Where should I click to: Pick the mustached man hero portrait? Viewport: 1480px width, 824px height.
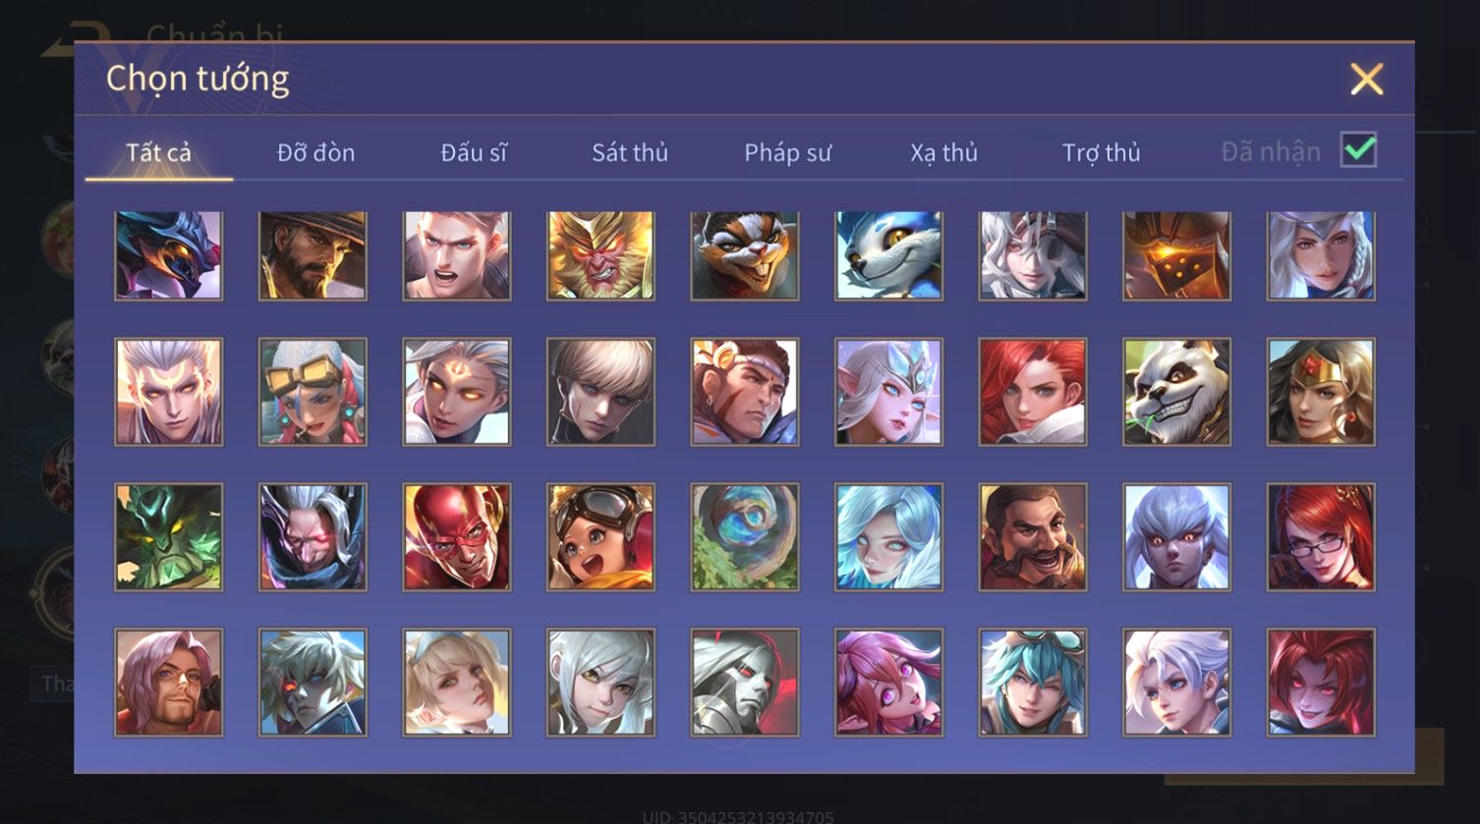(x=1033, y=536)
